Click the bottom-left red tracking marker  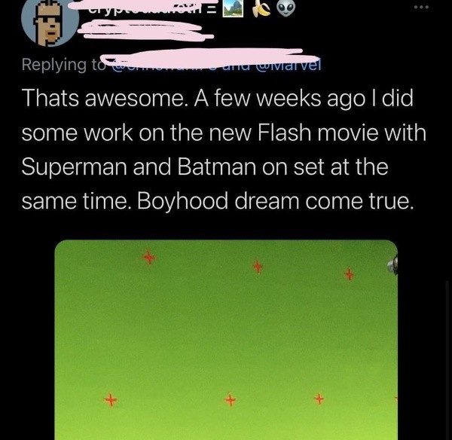point(111,400)
